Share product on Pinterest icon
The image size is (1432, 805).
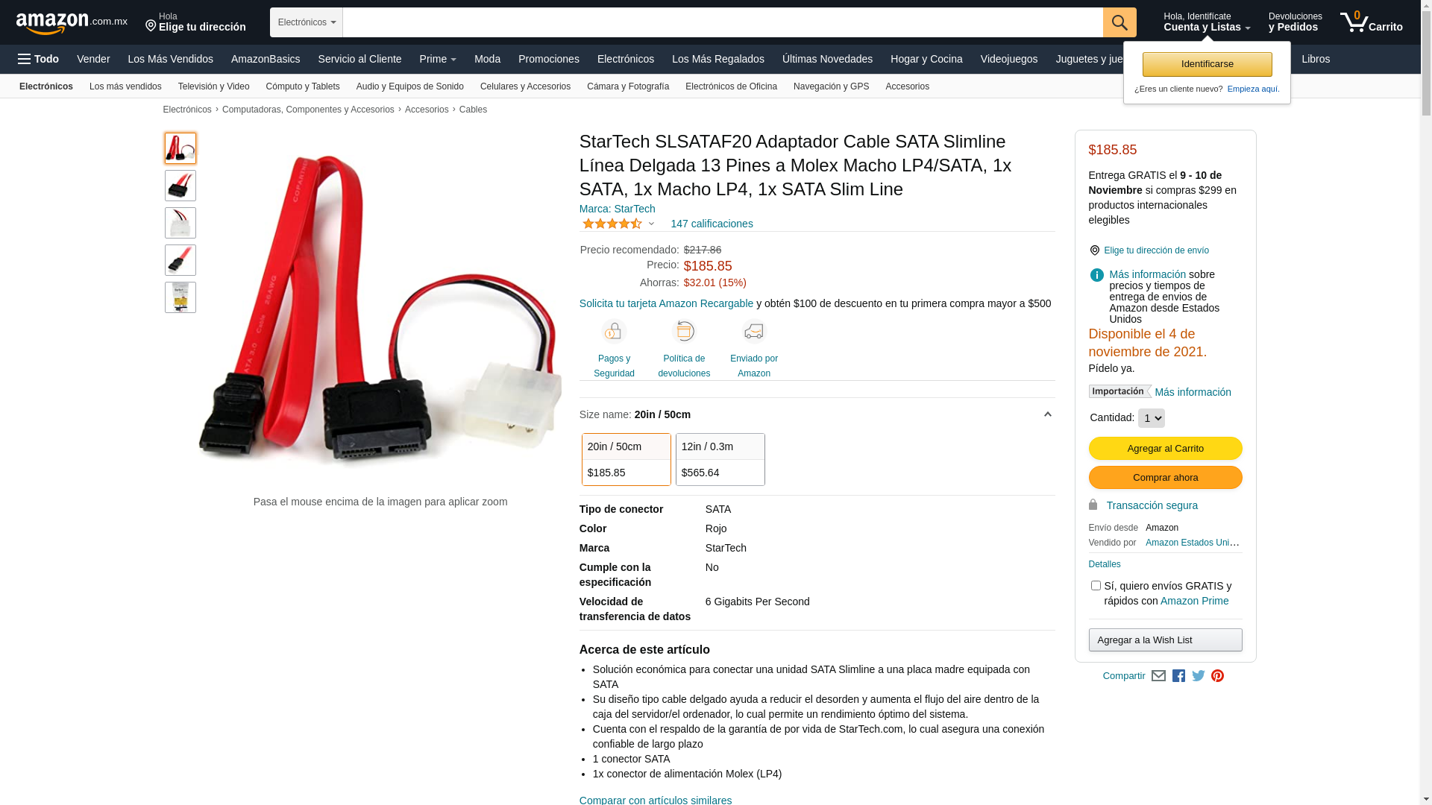tap(1217, 676)
